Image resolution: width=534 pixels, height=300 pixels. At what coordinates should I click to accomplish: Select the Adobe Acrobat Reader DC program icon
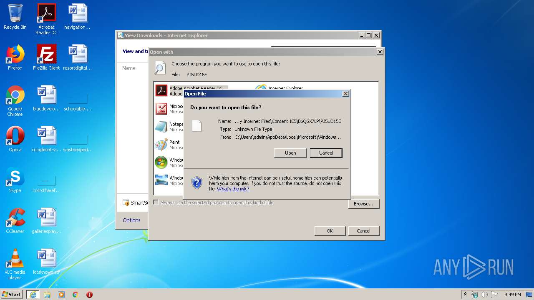coord(161,90)
